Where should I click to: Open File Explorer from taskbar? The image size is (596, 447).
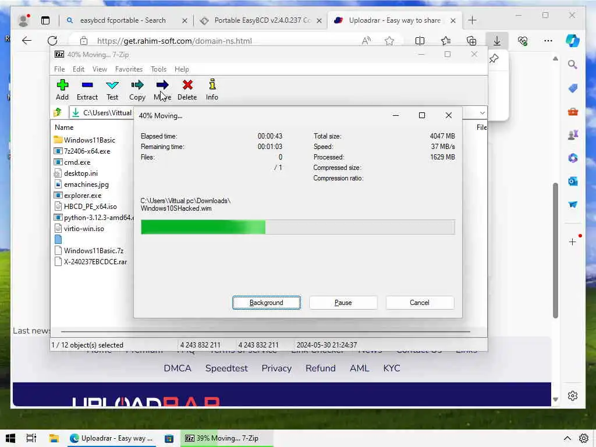54,438
